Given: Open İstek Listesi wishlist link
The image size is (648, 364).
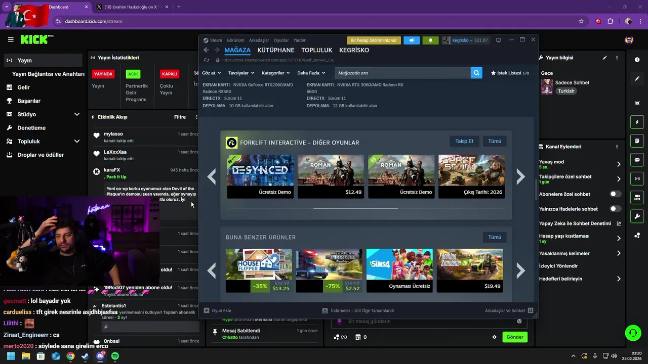Looking at the screenshot, I should pos(510,73).
